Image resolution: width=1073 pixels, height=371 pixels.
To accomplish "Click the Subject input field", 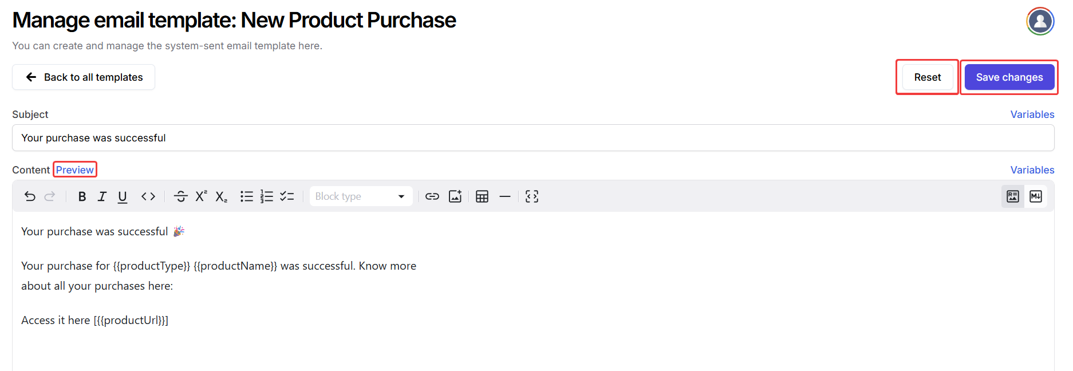I will [x=532, y=138].
